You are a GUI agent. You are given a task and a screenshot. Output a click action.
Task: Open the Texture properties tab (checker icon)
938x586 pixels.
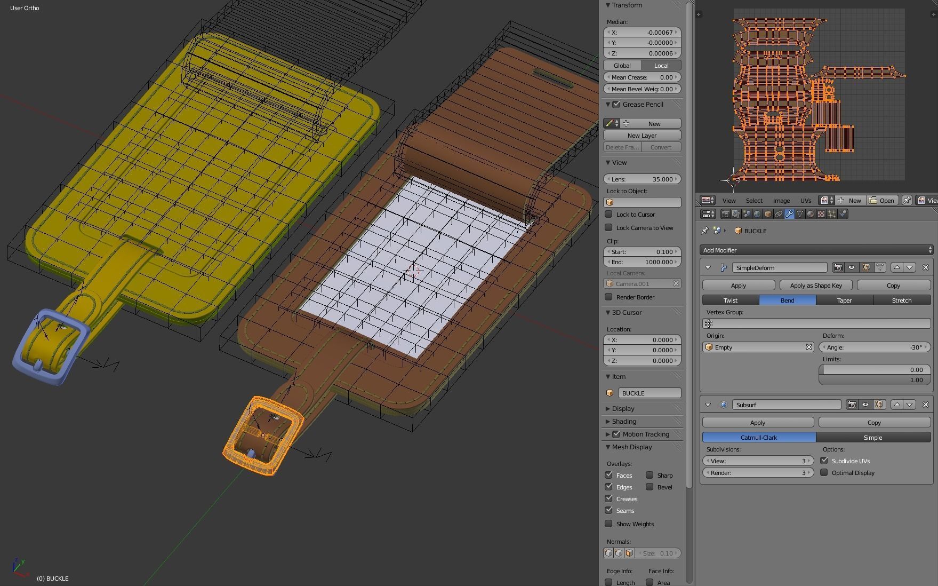pos(821,214)
